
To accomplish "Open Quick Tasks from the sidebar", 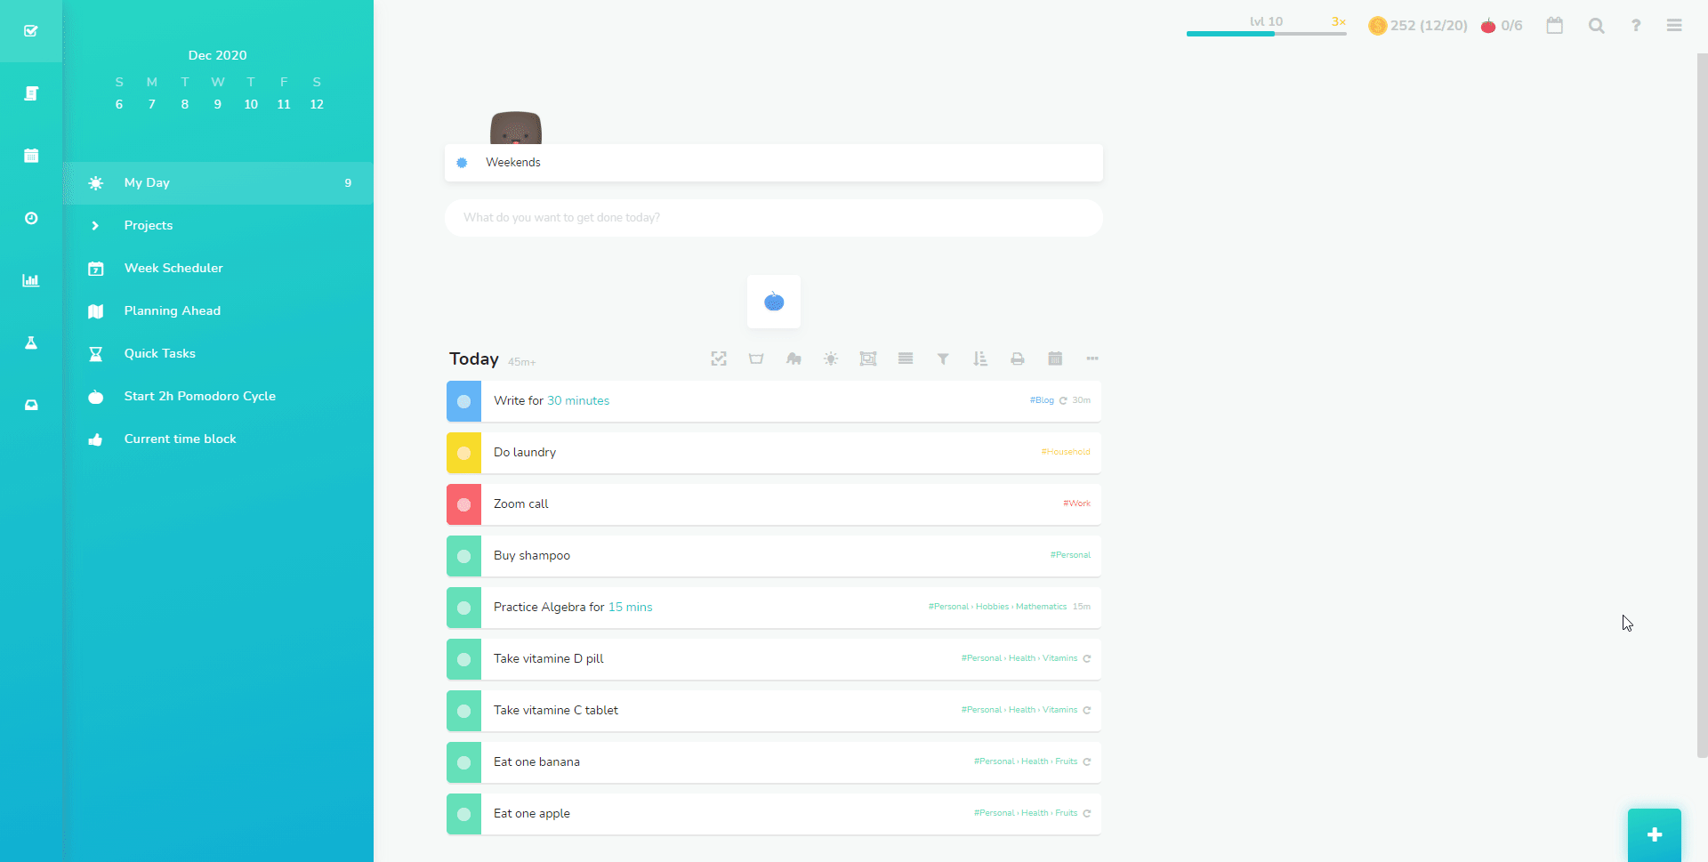I will pos(218,353).
